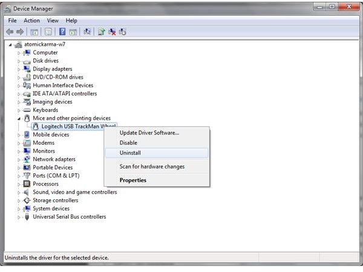Collapse Mice and other pointing devices arrow
The image size is (363, 272).
[19, 119]
